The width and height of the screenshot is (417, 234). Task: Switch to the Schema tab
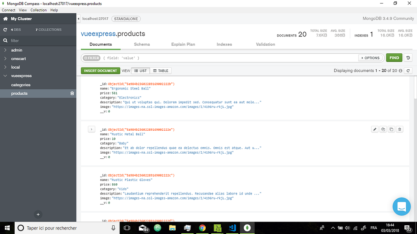[142, 44]
